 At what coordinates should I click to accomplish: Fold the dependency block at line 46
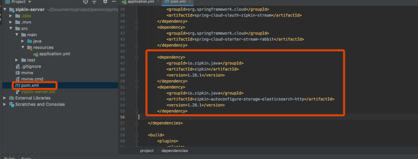[137, 57]
